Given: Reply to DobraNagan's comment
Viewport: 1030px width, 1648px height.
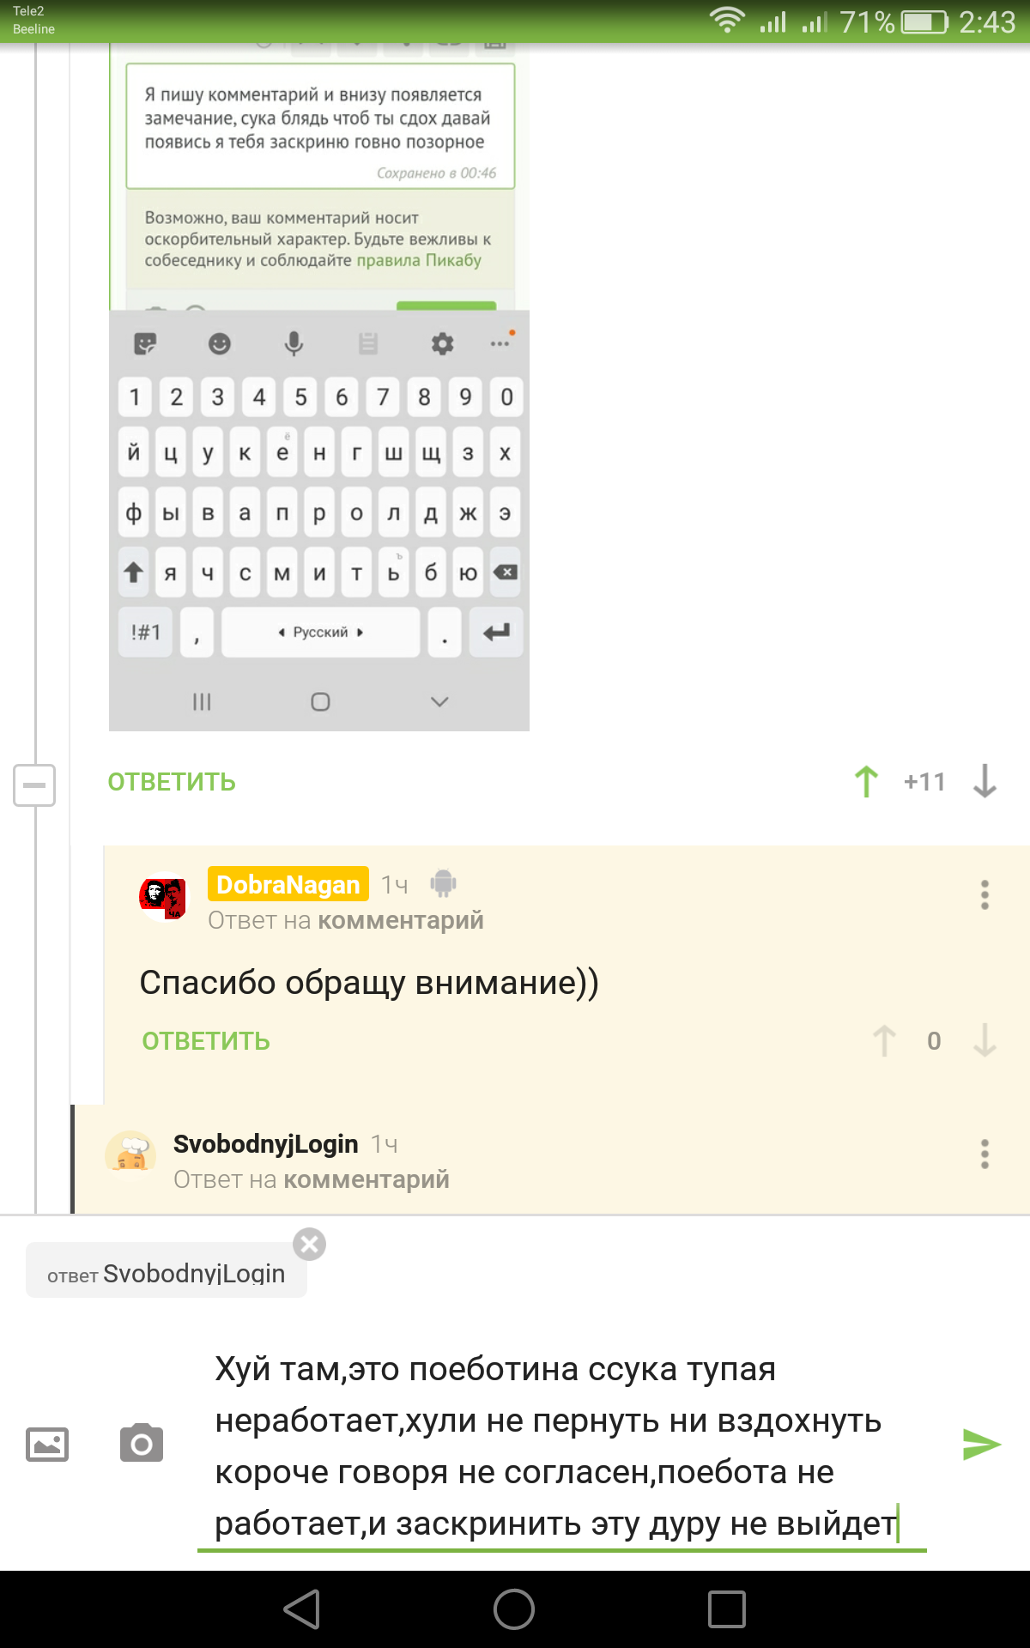Looking at the screenshot, I should click(x=206, y=1041).
